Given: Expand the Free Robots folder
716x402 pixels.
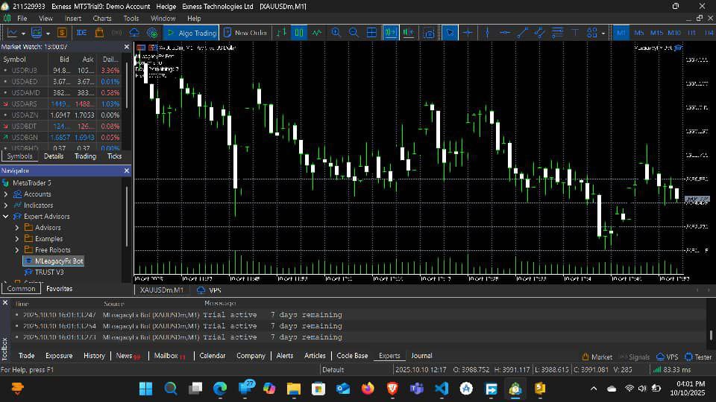Looking at the screenshot, I should pyautogui.click(x=17, y=250).
